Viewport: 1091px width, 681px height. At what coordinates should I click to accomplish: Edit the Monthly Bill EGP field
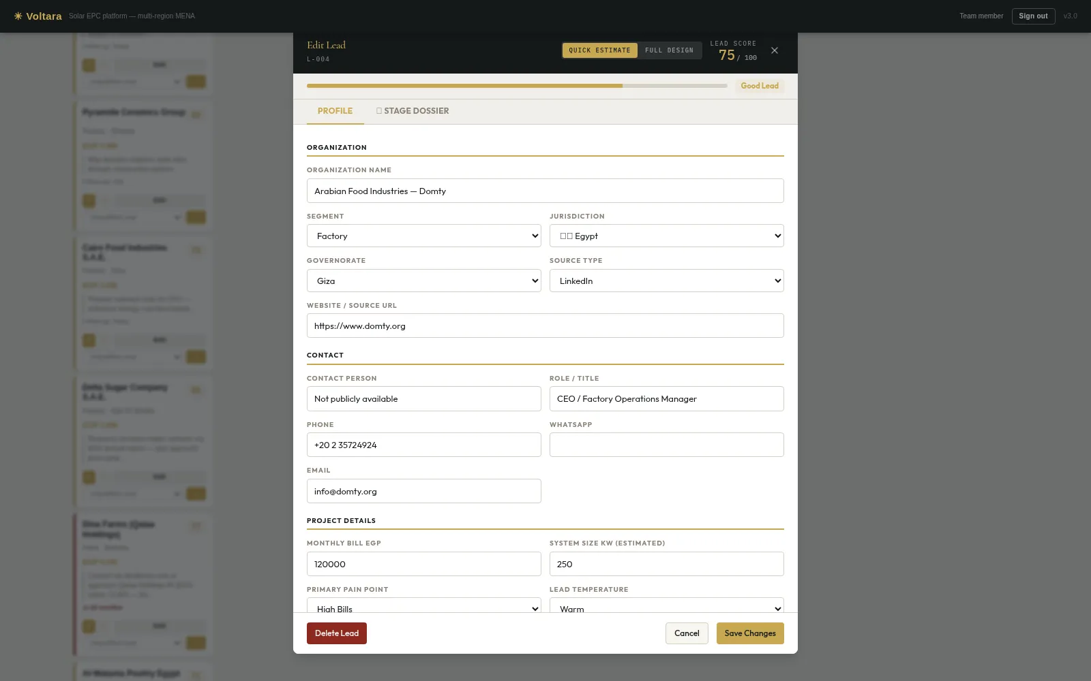(x=424, y=564)
